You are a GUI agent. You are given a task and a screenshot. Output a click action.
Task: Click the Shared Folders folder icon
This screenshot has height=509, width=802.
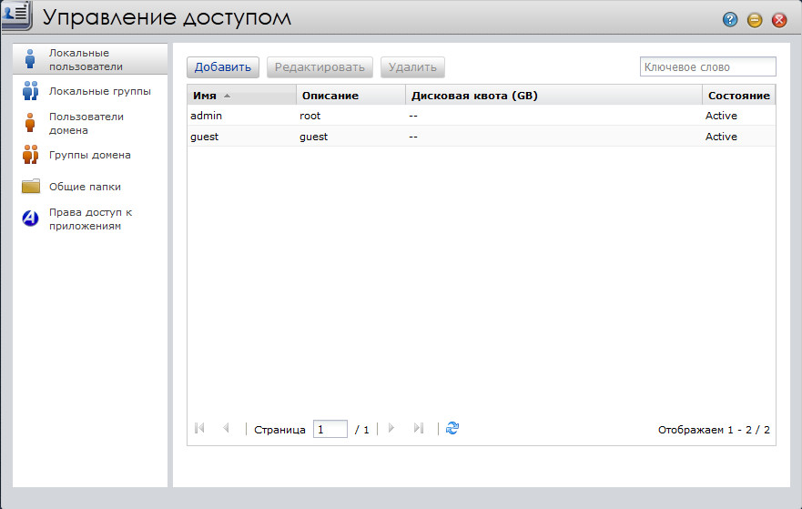(x=30, y=187)
